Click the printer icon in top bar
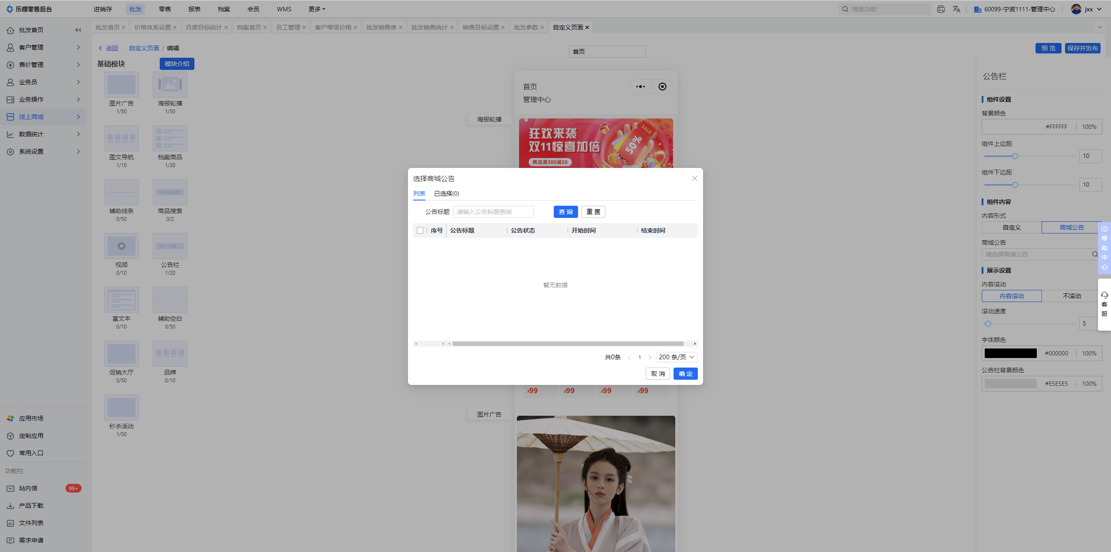Viewport: 1111px width, 552px height. point(940,9)
